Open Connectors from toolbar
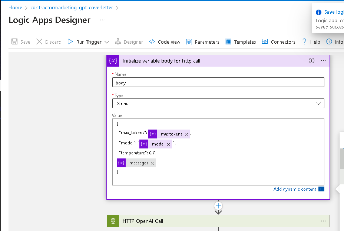This screenshot has height=231, width=344. 279,41
